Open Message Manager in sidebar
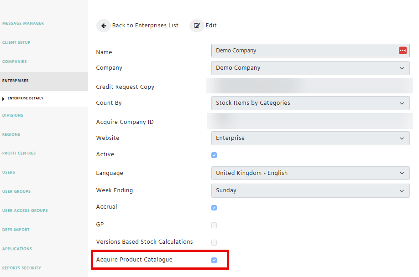The height and width of the screenshot is (277, 419). pyautogui.click(x=23, y=23)
